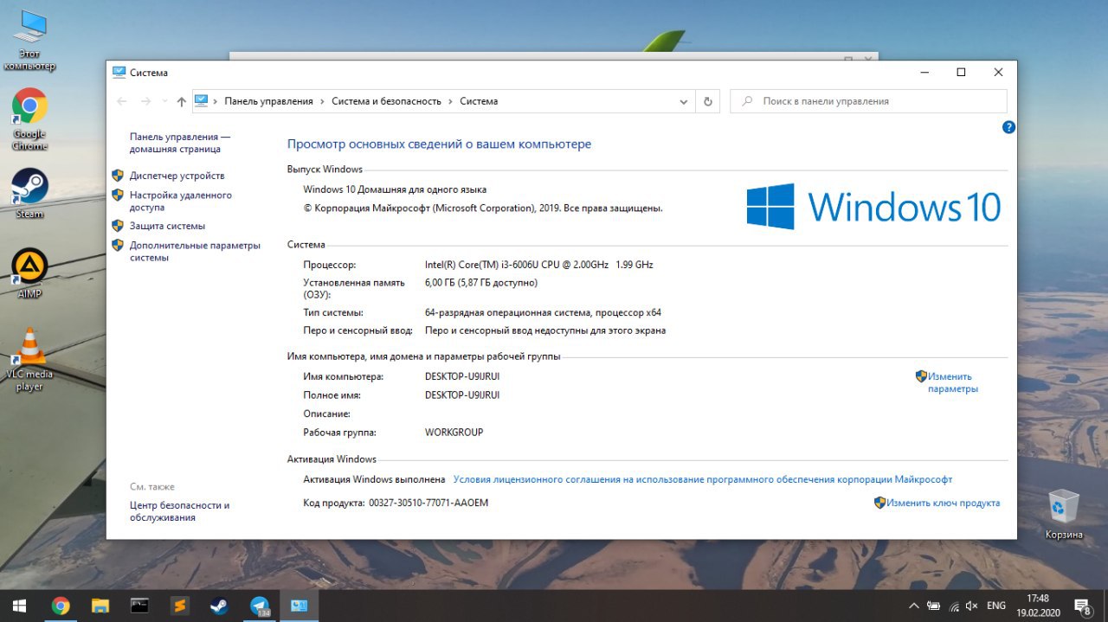Expand chevron before Панель управления breadcrumb

click(216, 101)
